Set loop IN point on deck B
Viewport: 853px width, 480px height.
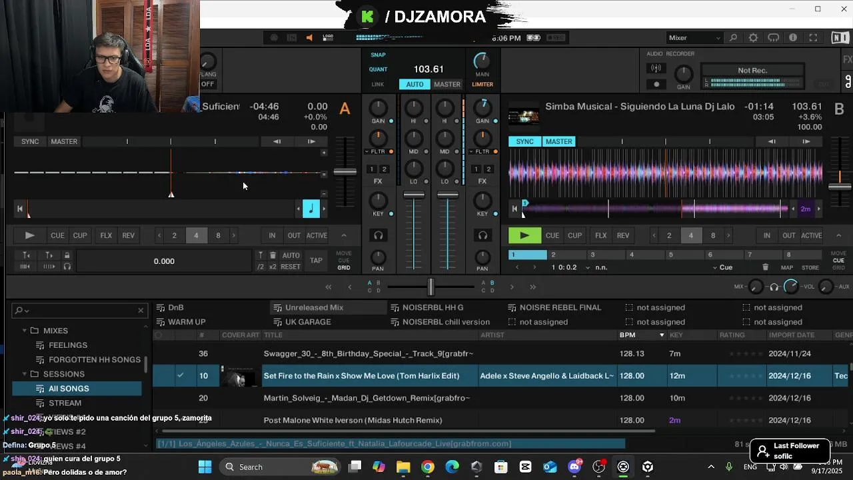pyautogui.click(x=767, y=235)
